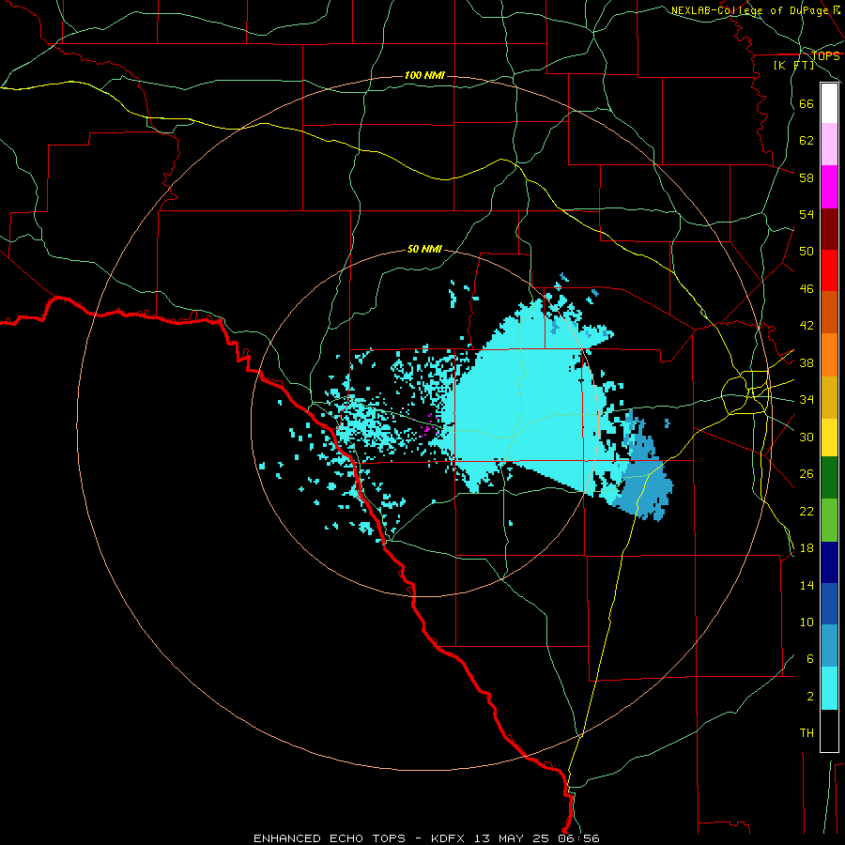Click the legend value '14'
Image resolution: width=845 pixels, height=845 pixels.
[807, 585]
